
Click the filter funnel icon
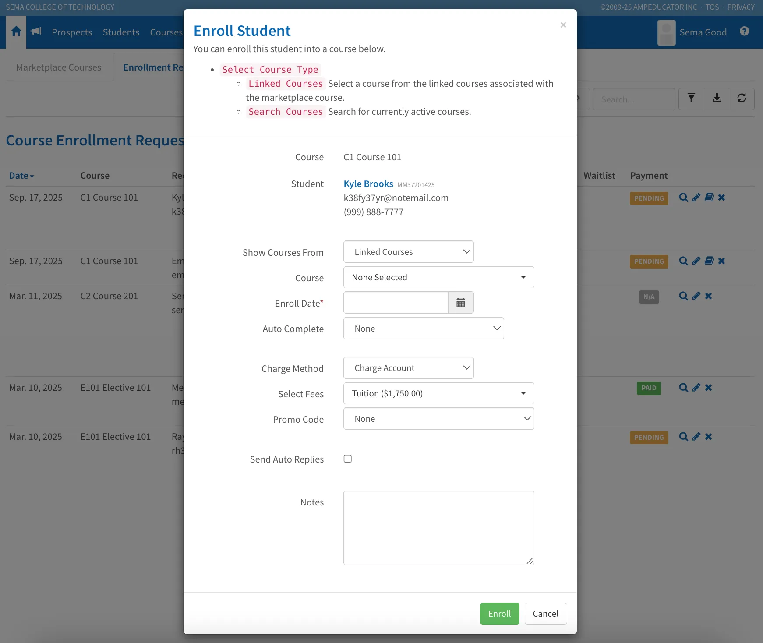coord(691,99)
